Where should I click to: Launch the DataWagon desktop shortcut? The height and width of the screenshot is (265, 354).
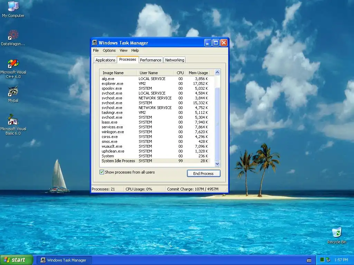(x=13, y=38)
